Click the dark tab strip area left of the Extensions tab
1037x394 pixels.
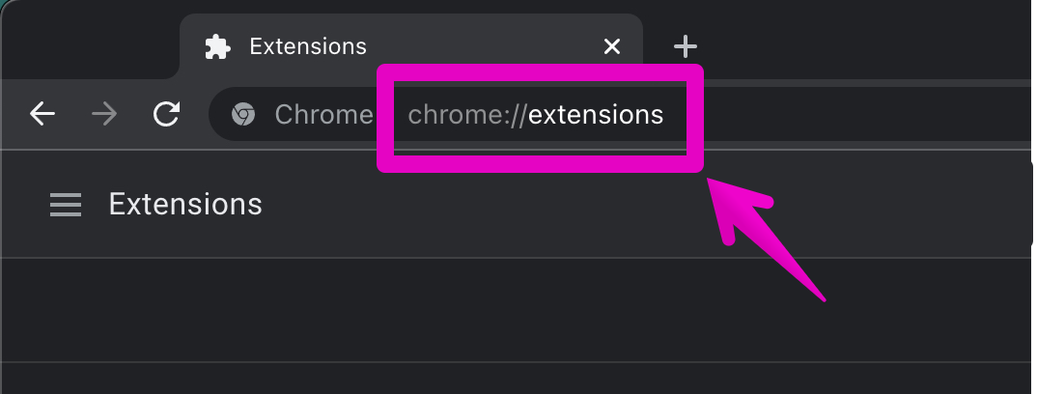(x=87, y=39)
